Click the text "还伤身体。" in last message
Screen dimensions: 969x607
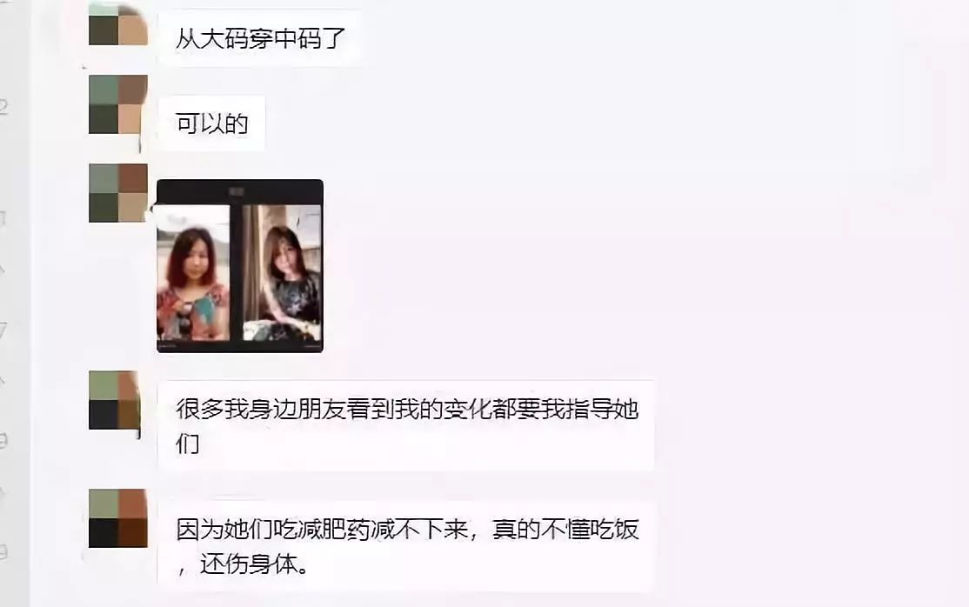(254, 564)
